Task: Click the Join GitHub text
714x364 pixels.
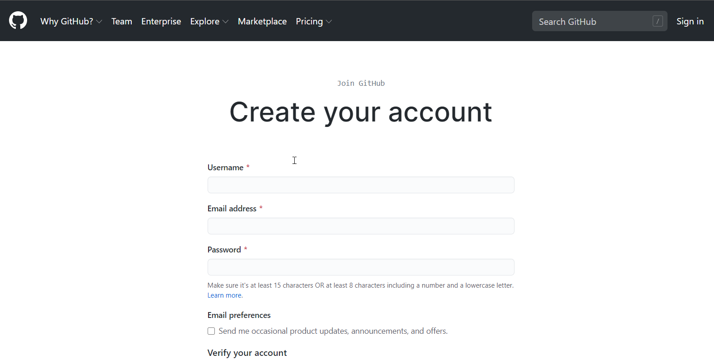Action: point(361,83)
